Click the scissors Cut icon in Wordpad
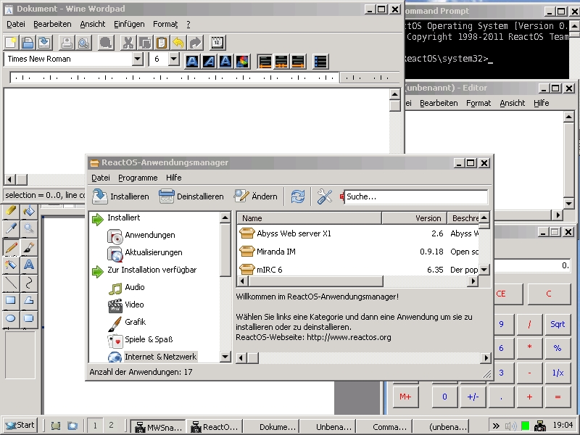 click(x=128, y=43)
